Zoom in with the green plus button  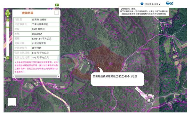click(8, 20)
